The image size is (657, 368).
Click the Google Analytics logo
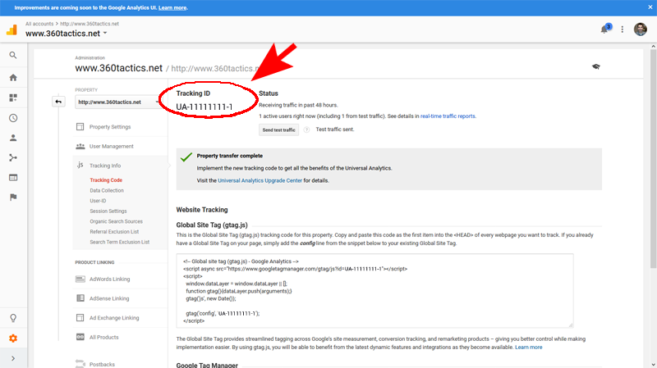[x=11, y=30]
